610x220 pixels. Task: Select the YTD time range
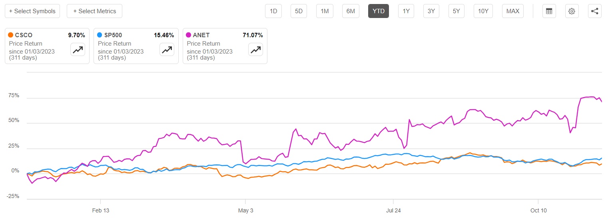(378, 11)
